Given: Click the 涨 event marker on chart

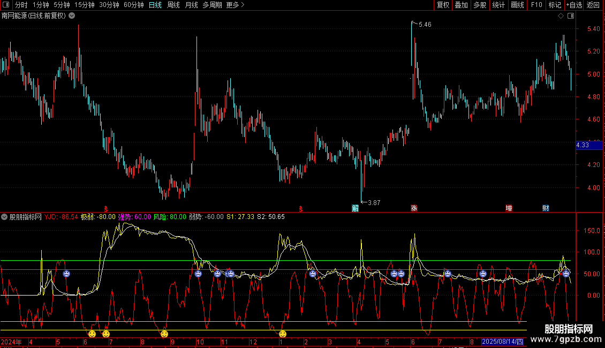Looking at the screenshot, I should 414,208.
